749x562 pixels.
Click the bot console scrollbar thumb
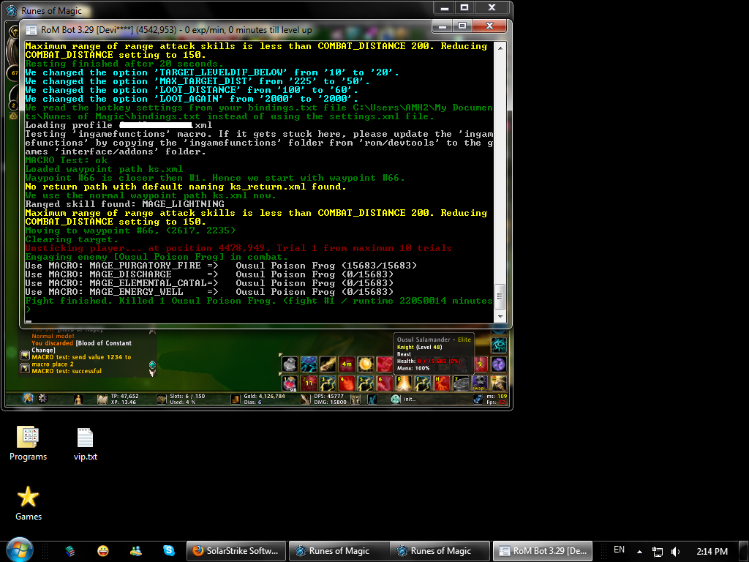[x=500, y=296]
